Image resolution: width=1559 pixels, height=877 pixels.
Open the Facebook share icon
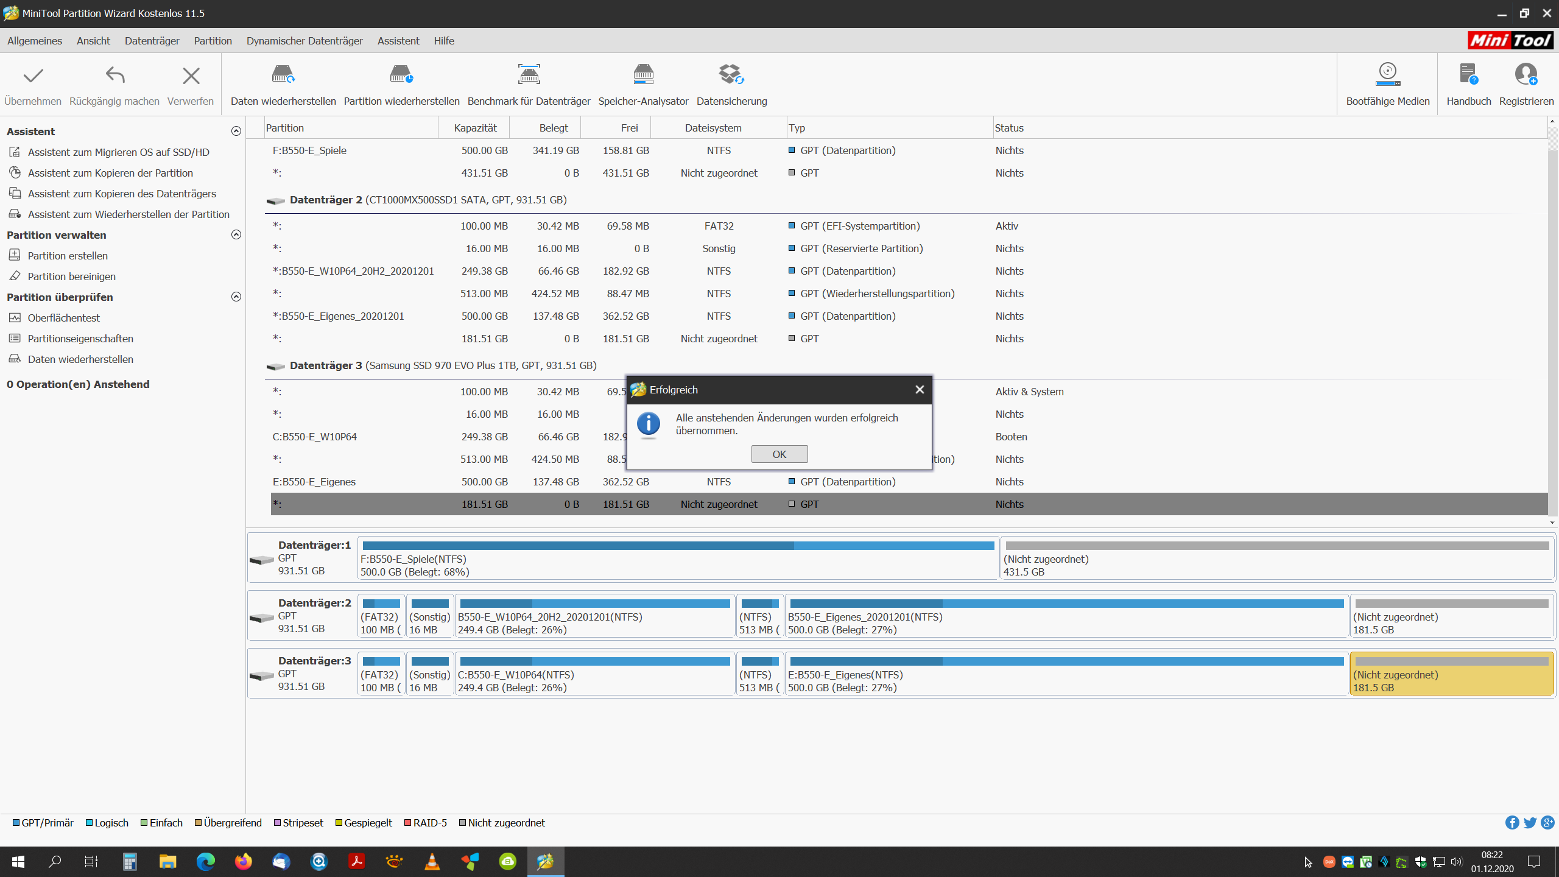1511,823
